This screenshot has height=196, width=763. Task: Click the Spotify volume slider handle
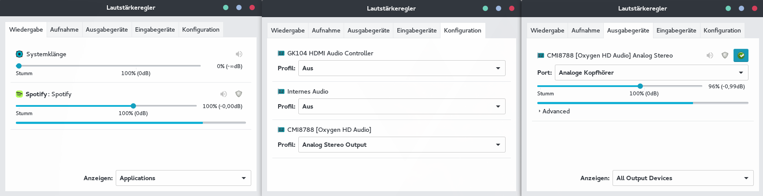coord(133,106)
